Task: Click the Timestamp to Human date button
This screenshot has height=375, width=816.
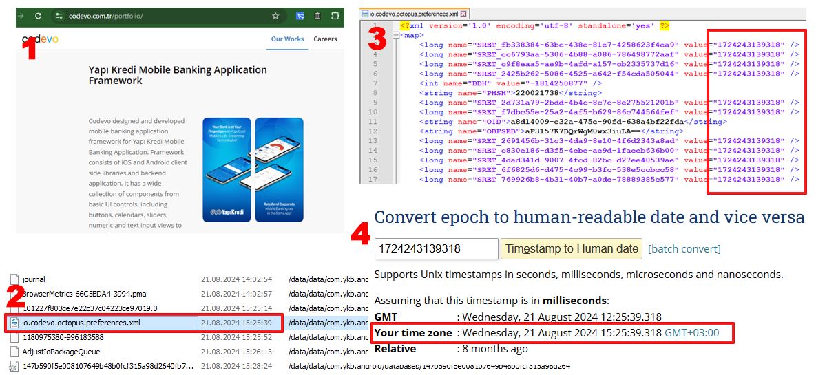Action: click(572, 248)
